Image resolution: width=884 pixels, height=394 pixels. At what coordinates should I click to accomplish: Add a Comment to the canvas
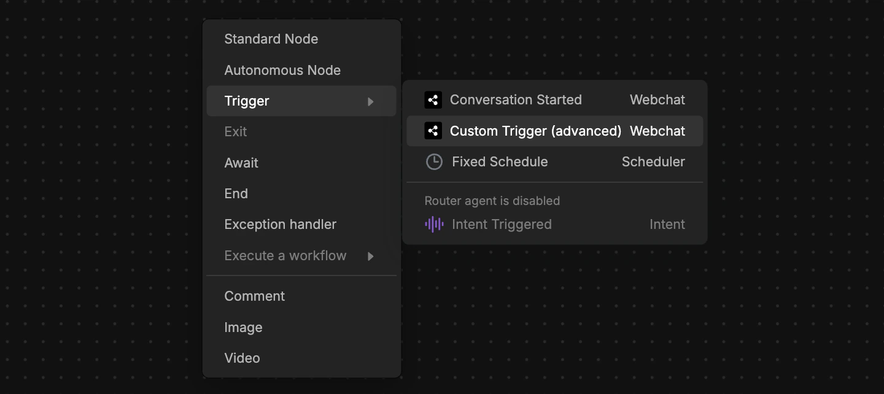click(254, 296)
